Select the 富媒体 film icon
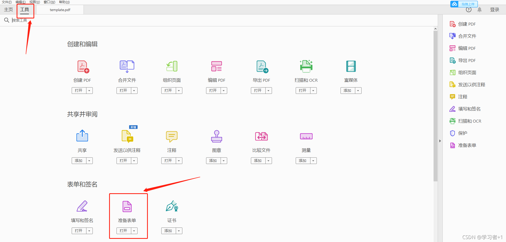 351,66
